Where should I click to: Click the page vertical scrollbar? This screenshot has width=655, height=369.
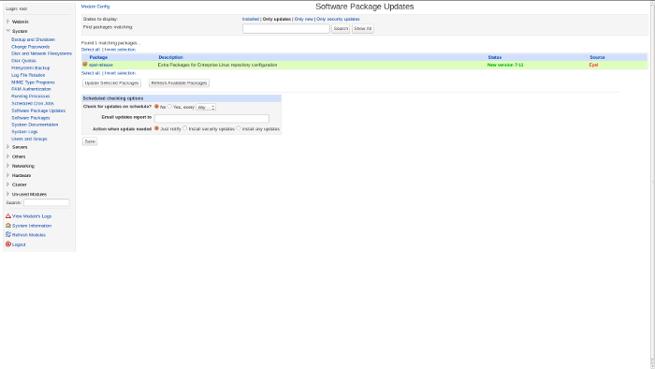tap(652, 184)
